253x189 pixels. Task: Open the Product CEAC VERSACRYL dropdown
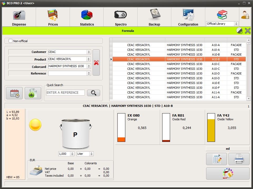(x=88, y=59)
